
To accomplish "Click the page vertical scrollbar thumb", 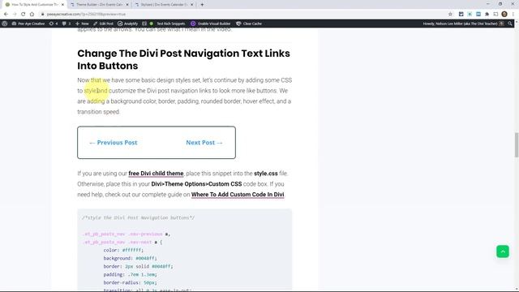I will click(x=517, y=144).
